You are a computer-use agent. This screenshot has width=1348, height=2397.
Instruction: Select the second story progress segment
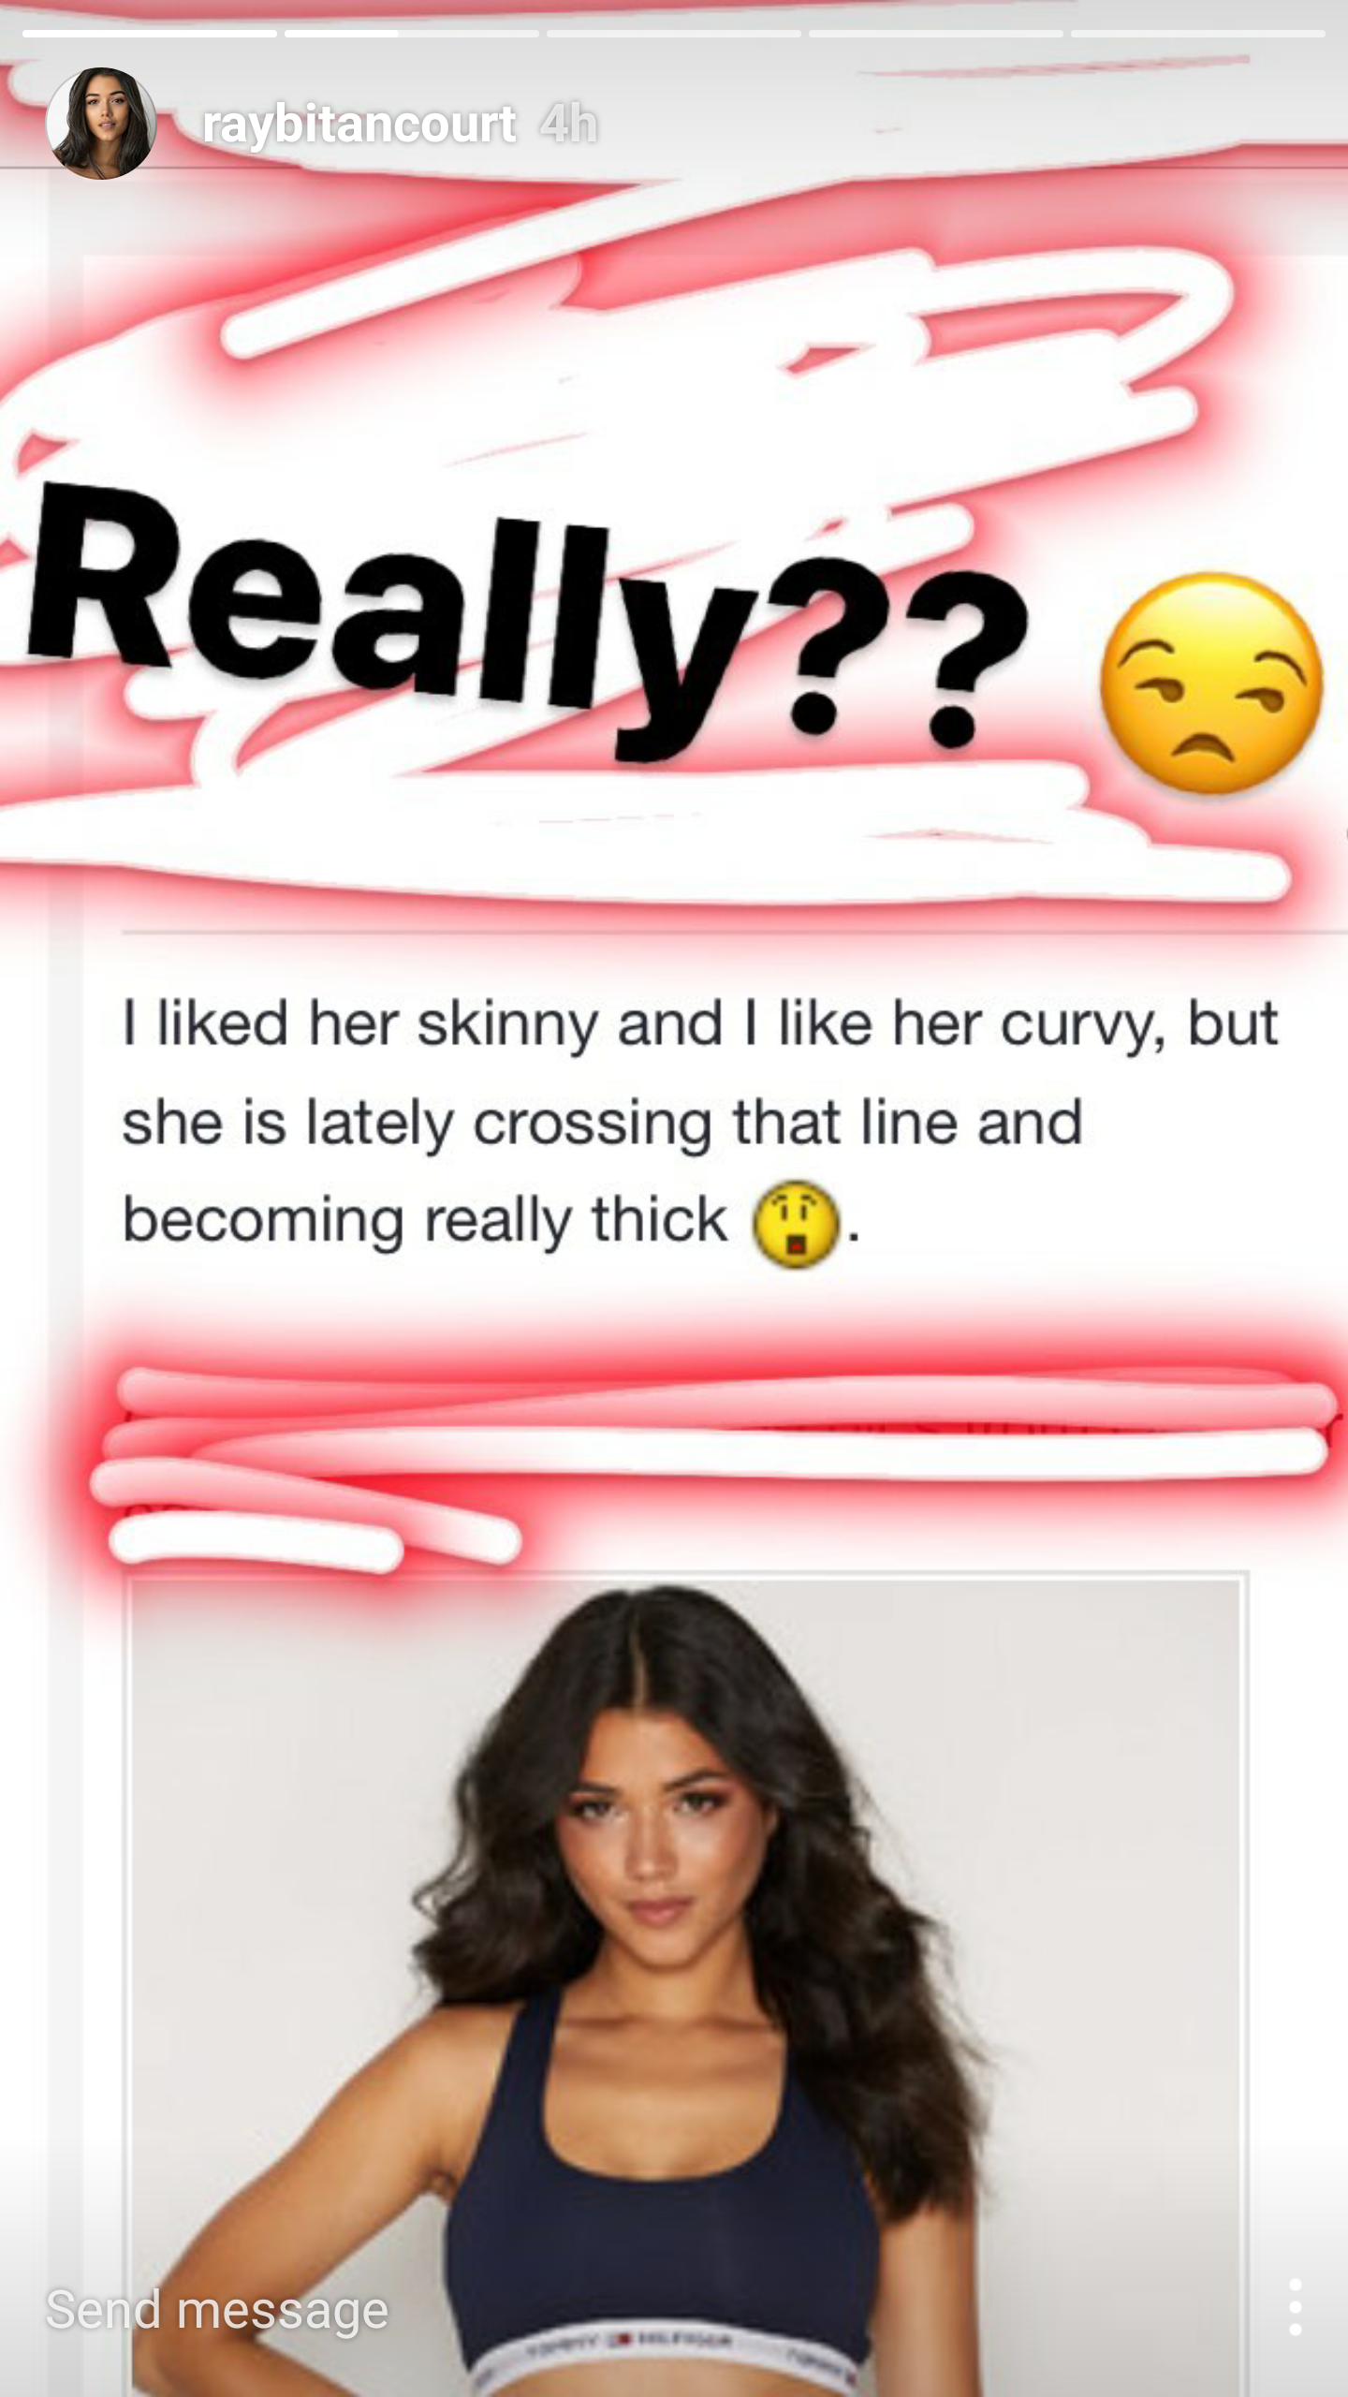412,34
